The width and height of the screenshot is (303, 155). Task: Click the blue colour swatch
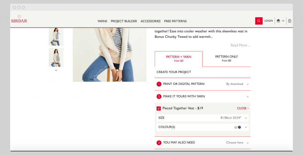click(239, 127)
